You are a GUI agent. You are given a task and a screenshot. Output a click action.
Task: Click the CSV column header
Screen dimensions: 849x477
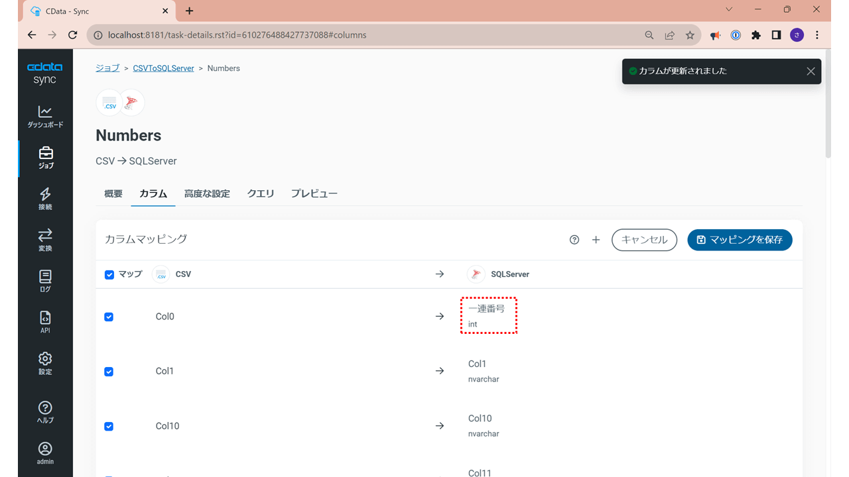183,274
